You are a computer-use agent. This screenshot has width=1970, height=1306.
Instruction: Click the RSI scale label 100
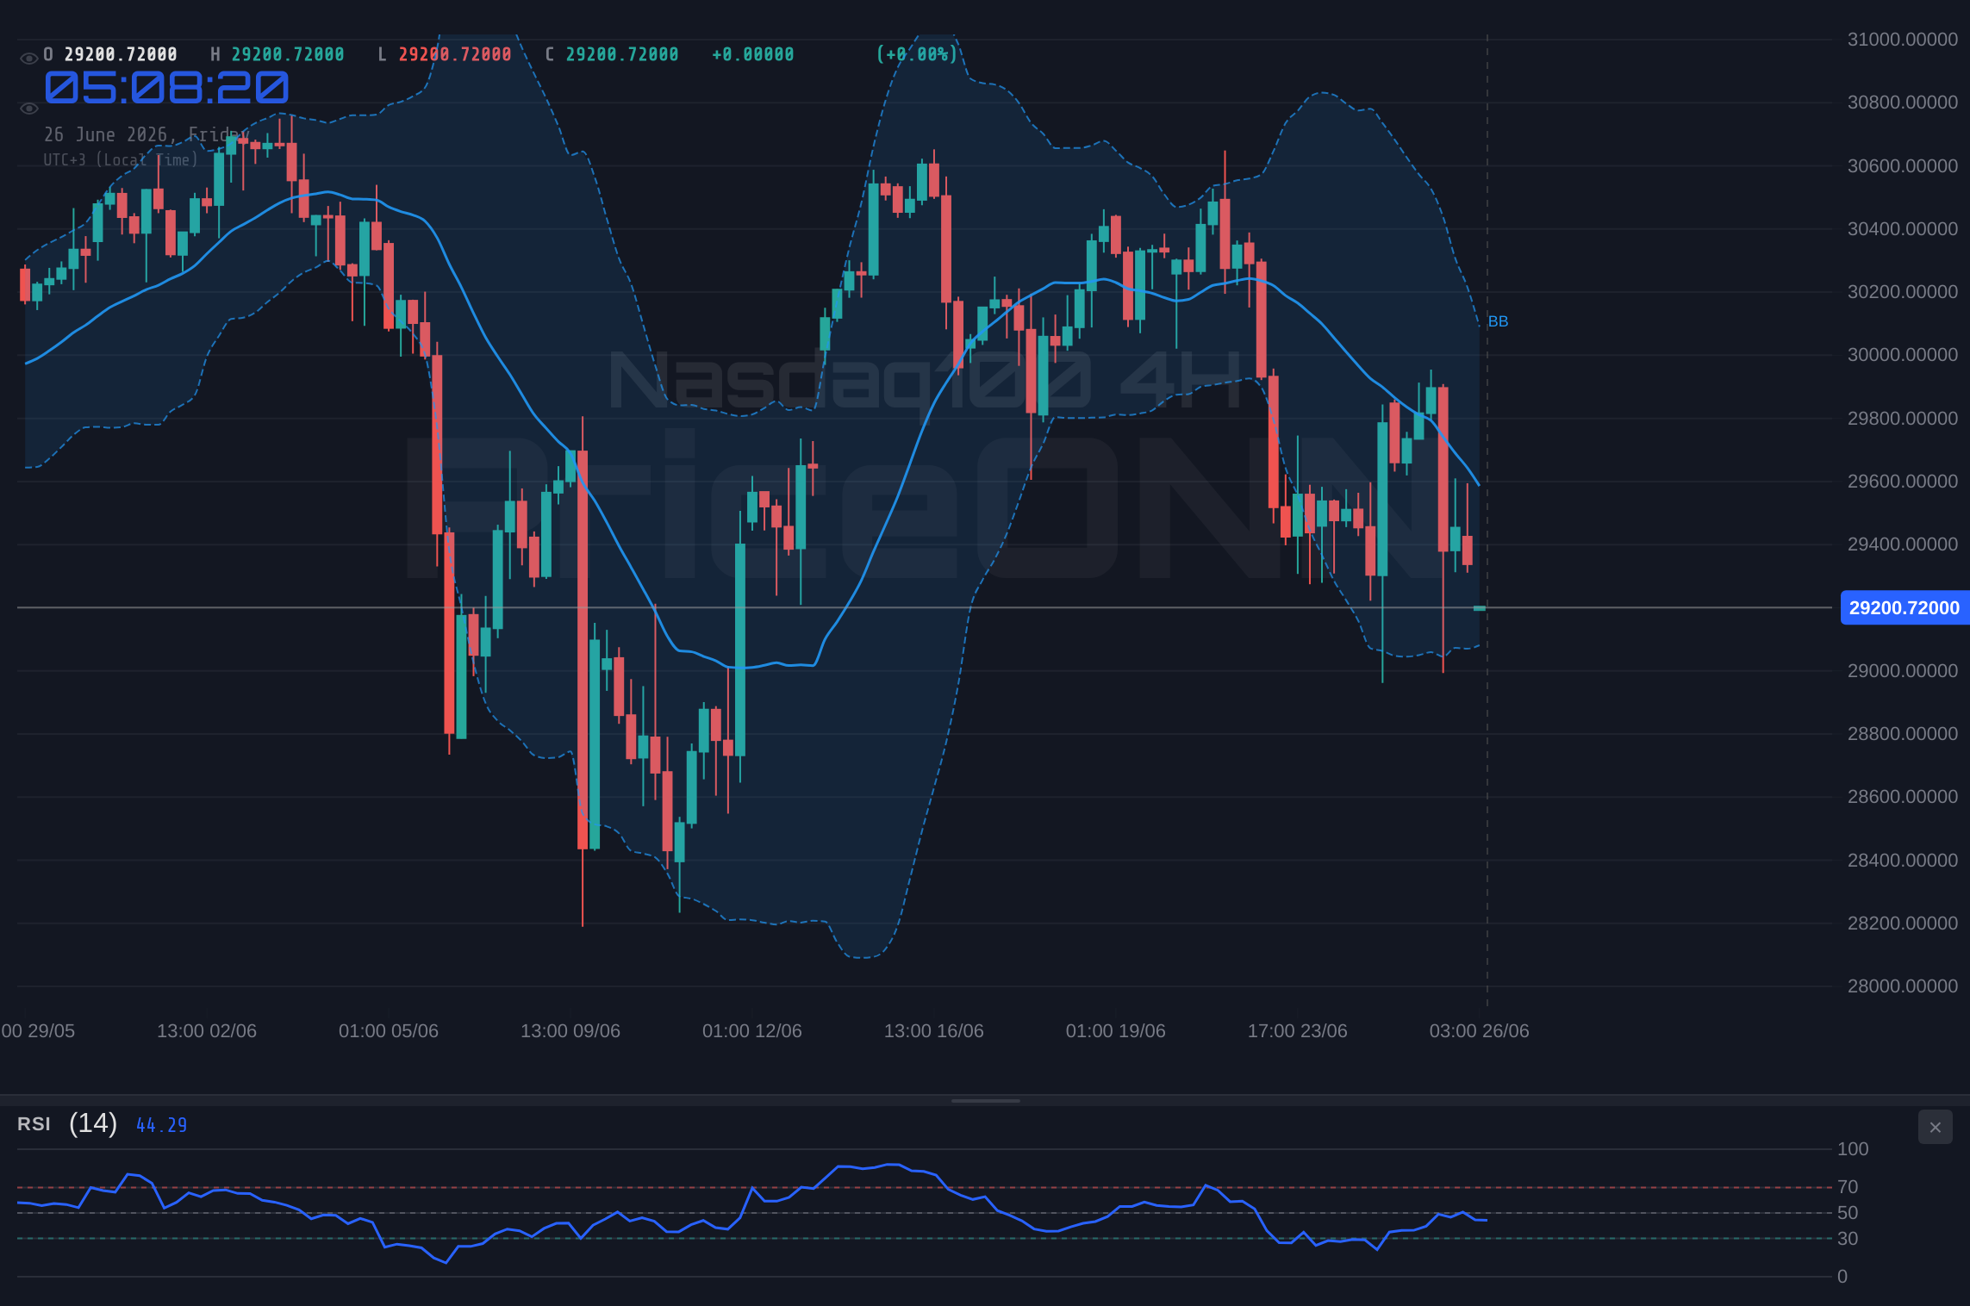1853,1149
